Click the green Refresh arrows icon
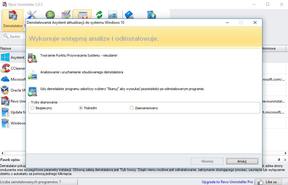 [x=99, y=15]
